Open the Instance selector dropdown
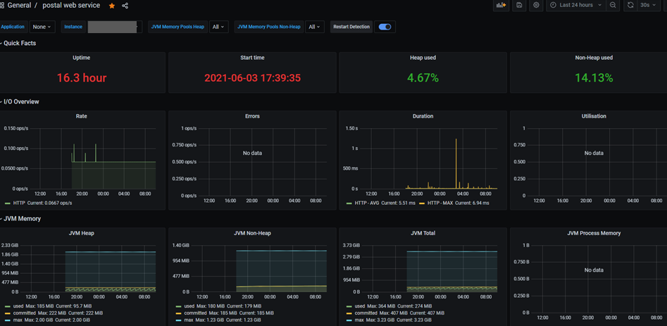 tap(115, 27)
